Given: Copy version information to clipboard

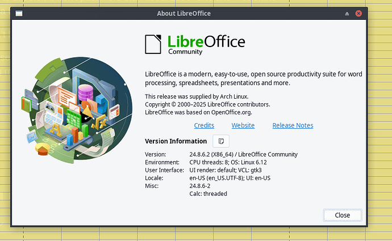Looking at the screenshot, I should (x=221, y=141).
